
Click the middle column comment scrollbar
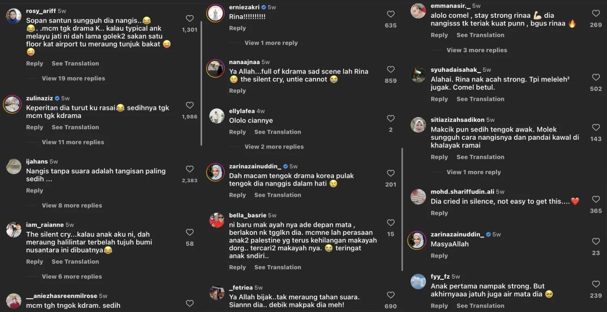402,210
